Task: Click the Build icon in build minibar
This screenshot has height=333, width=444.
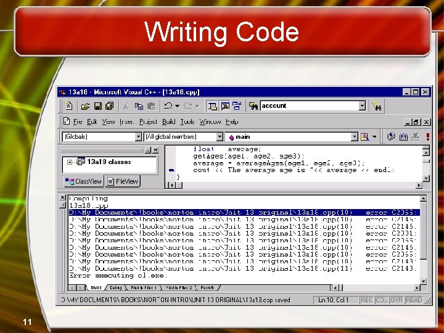Action: tap(403, 137)
